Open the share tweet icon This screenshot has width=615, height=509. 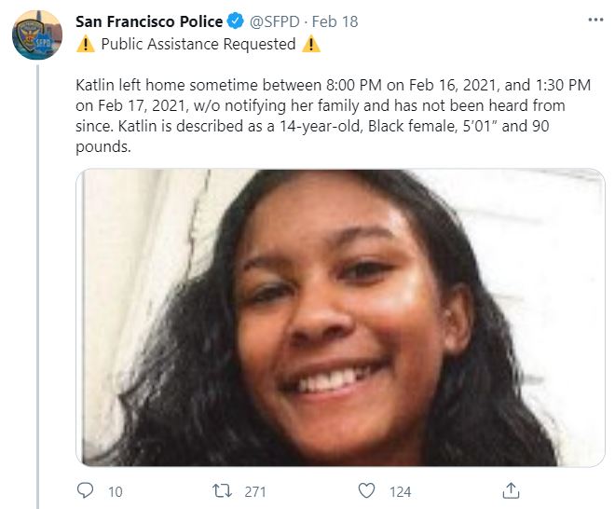511,489
